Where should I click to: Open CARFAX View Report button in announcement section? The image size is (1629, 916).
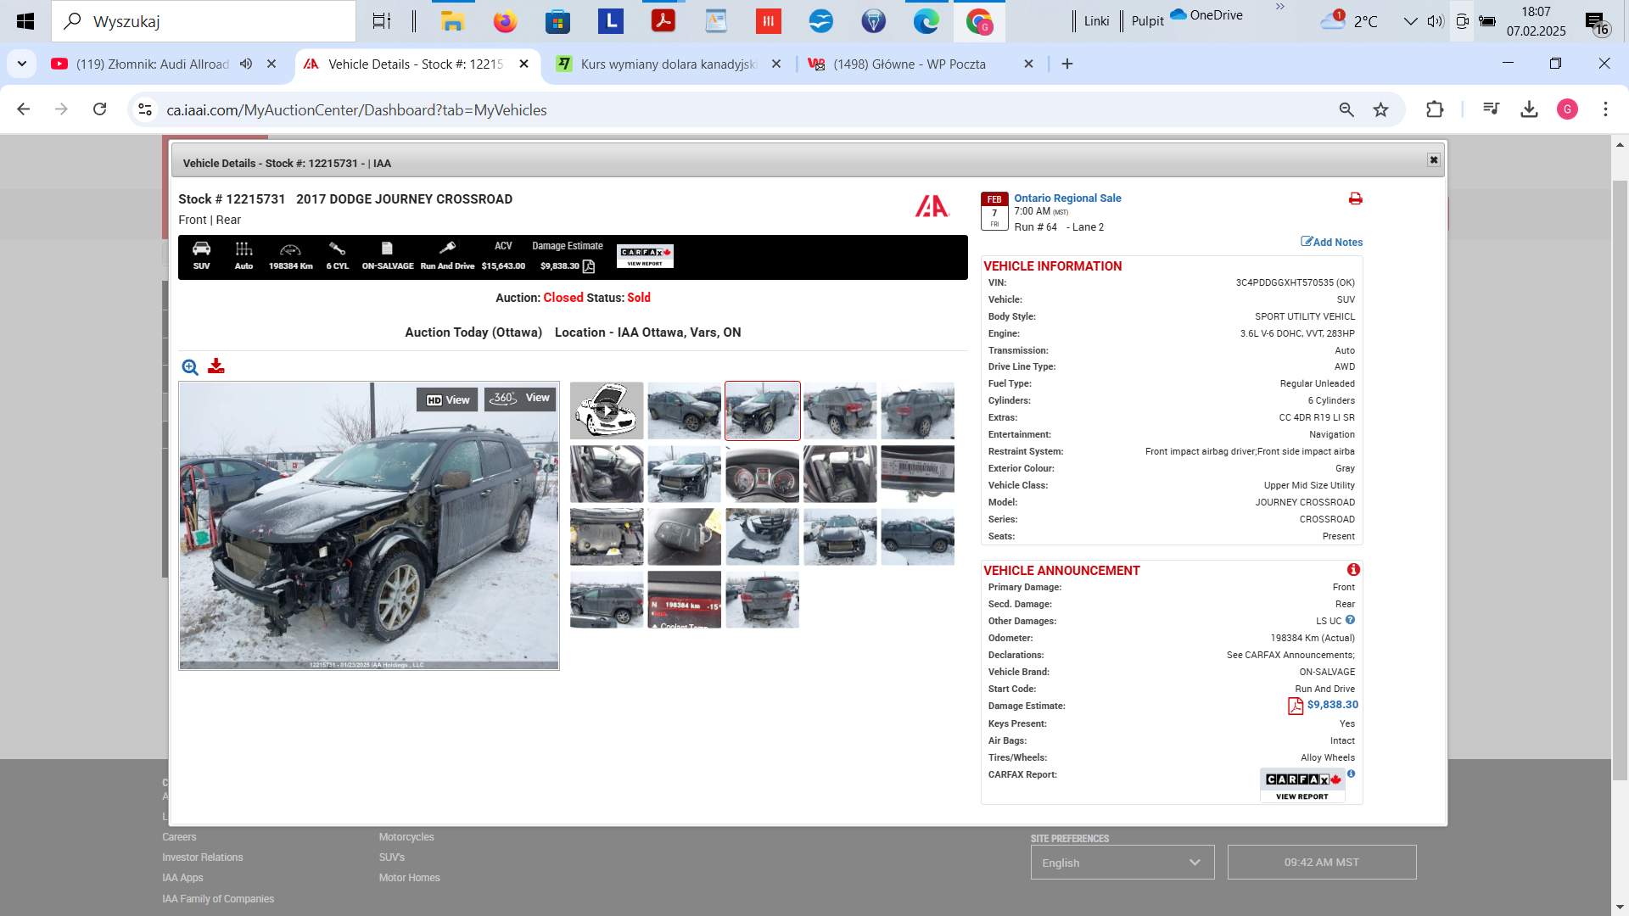coord(1302,785)
